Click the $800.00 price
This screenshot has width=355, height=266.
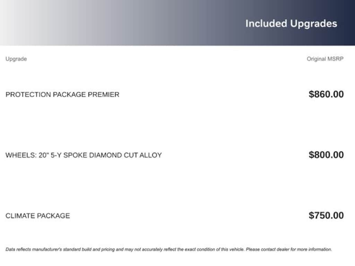(326, 155)
